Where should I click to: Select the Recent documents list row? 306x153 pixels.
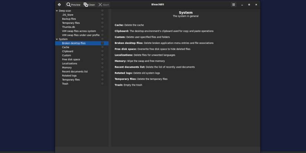pyautogui.click(x=82, y=71)
